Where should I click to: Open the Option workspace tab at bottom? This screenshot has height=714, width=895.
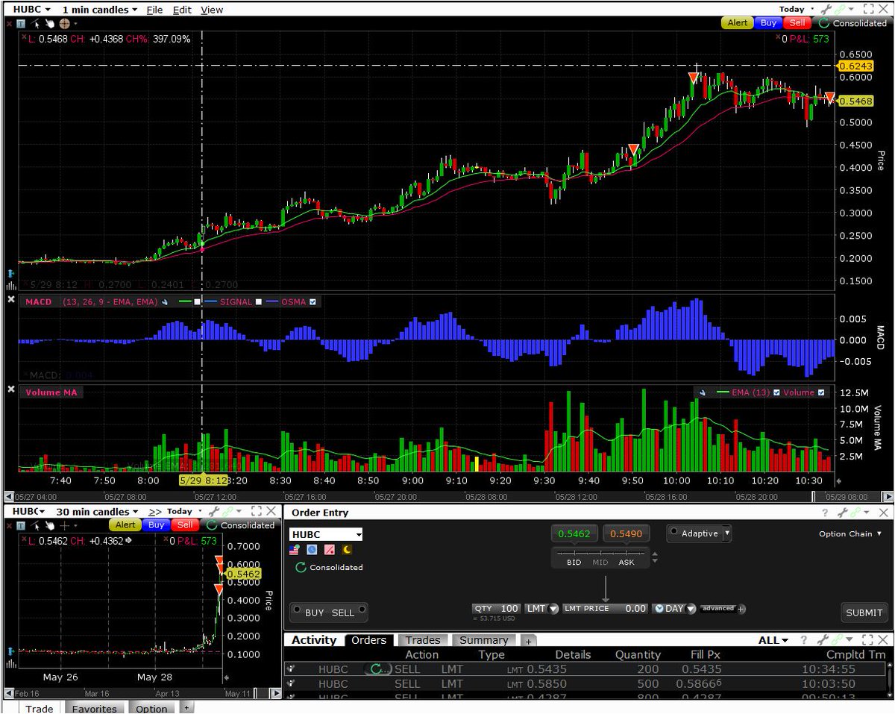[151, 708]
